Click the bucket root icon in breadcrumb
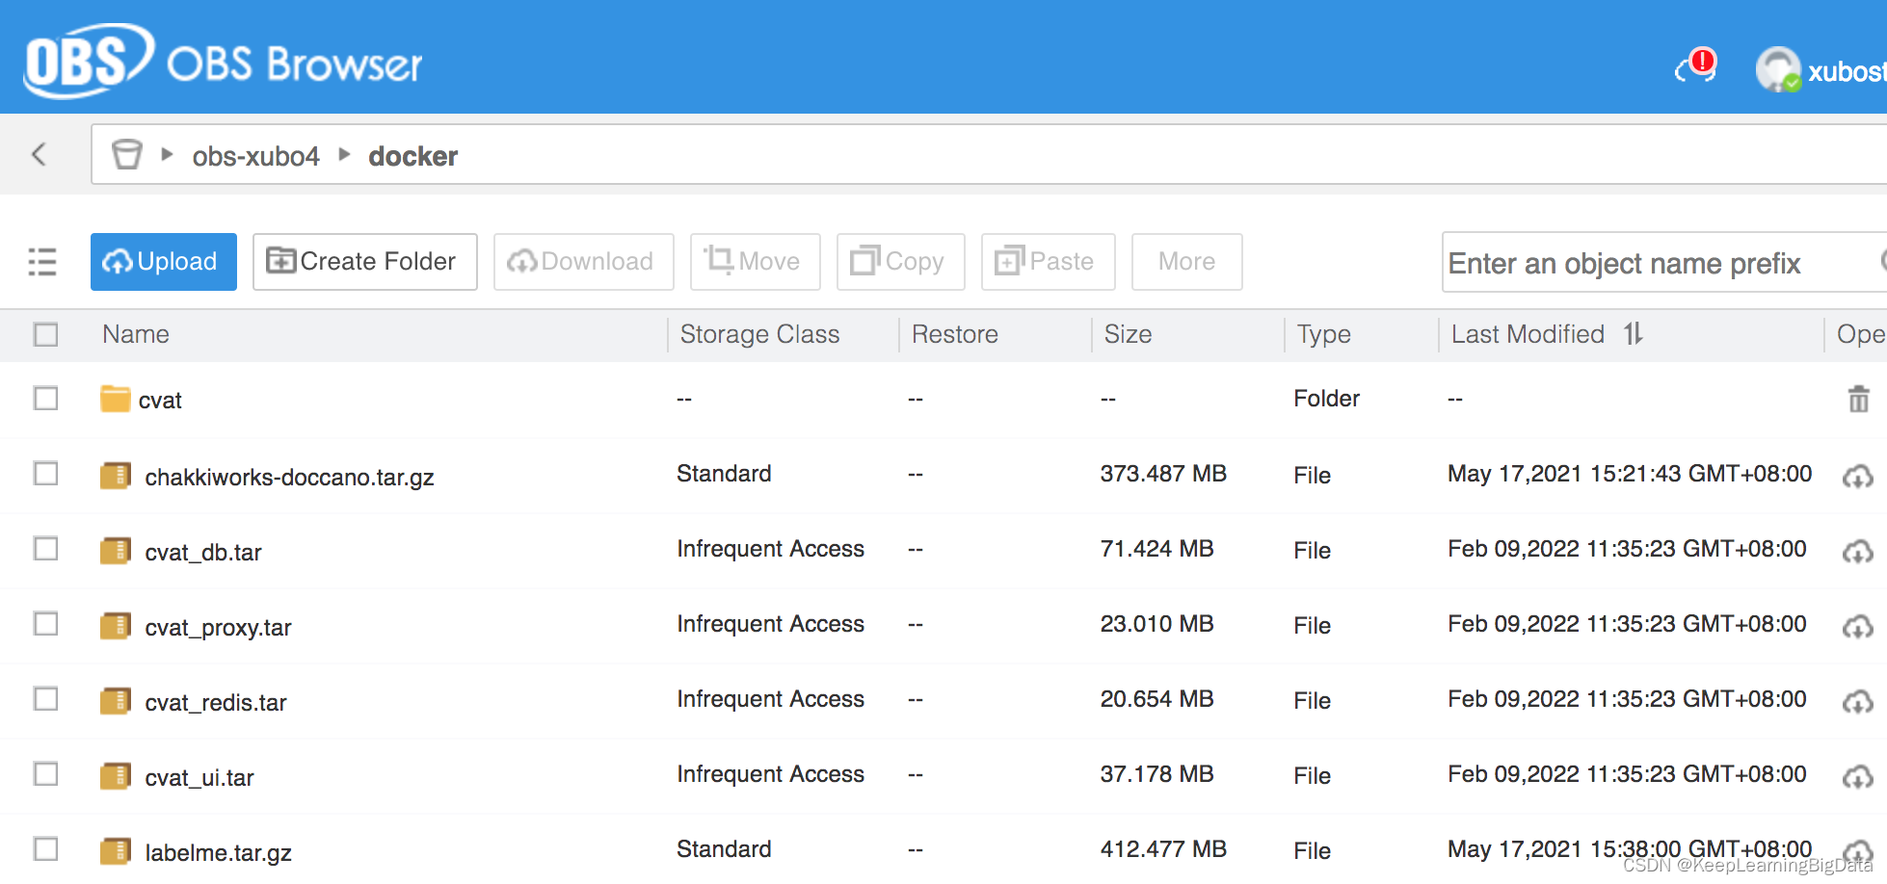The height and width of the screenshot is (884, 1887). point(126,154)
